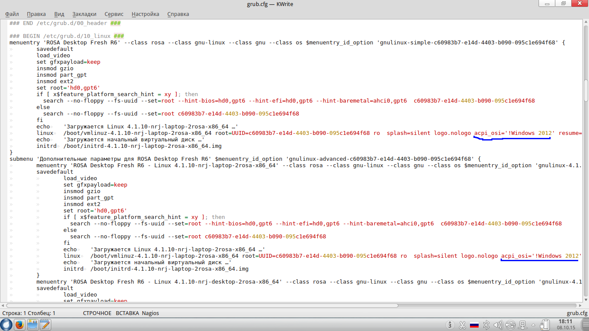
Task: Open the Настройка menu
Action: pyautogui.click(x=145, y=14)
